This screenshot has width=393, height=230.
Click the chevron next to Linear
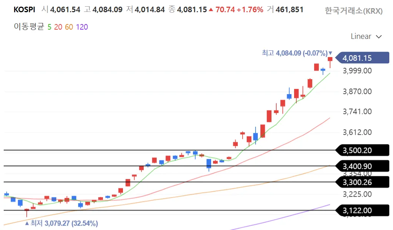[x=379, y=37]
